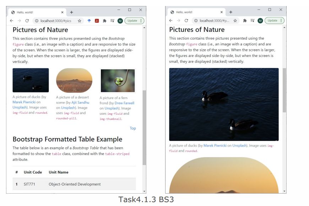The image size is (309, 206).
Task: Select Hello, world! tab in left window
Action: tap(37, 12)
